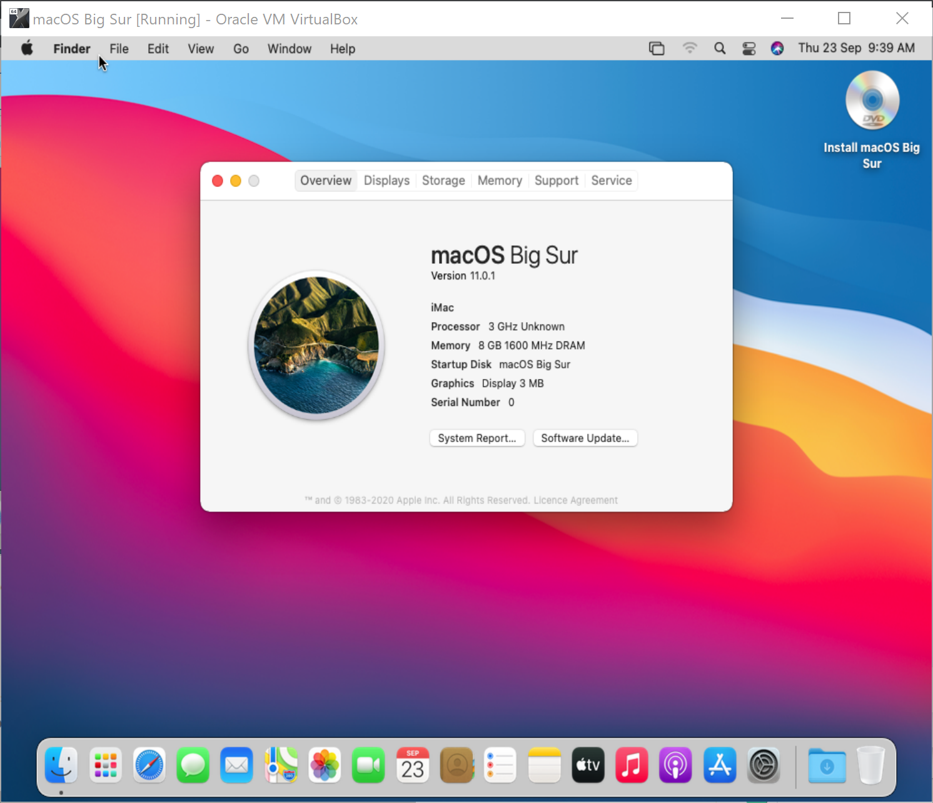This screenshot has width=933, height=803.
Task: Switch to the Displays tab
Action: coord(386,181)
